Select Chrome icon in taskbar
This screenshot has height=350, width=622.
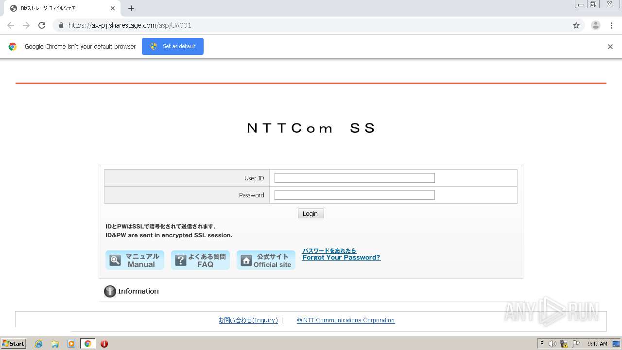tap(88, 344)
